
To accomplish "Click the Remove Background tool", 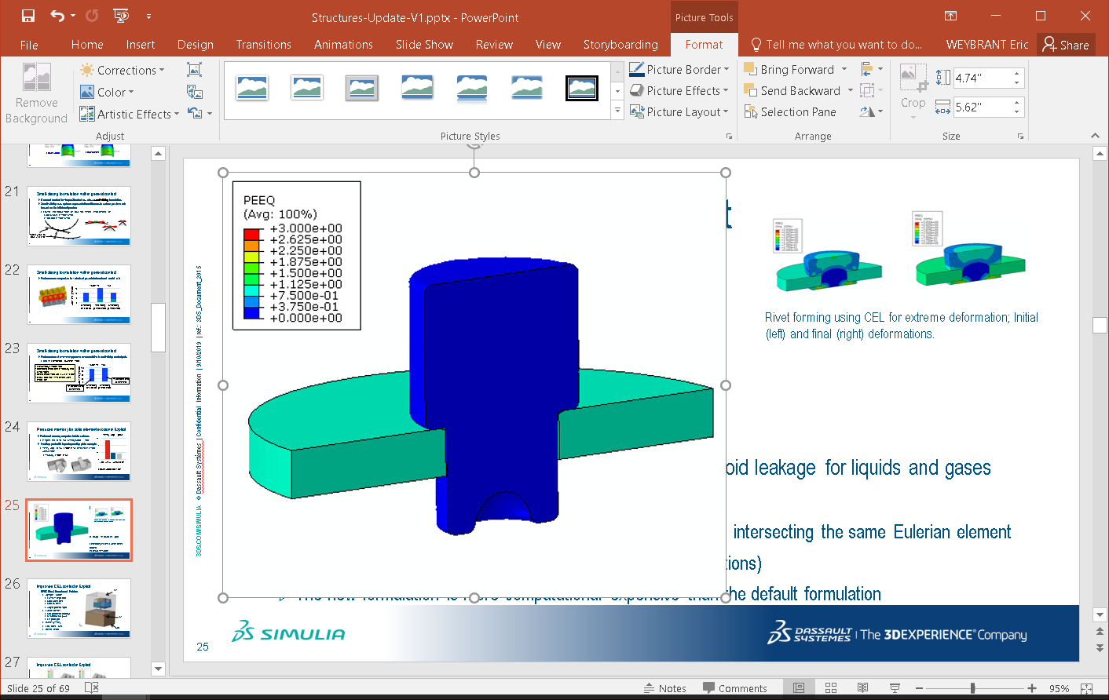I will click(x=36, y=94).
